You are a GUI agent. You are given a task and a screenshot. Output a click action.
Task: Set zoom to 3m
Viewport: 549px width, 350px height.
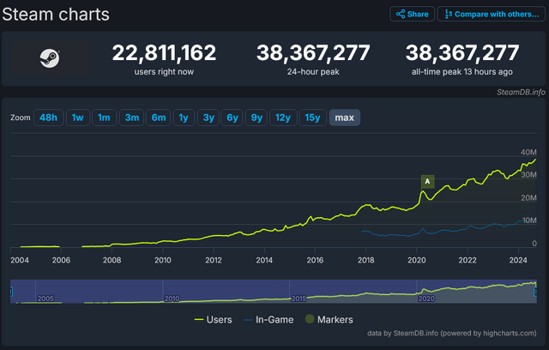(132, 118)
